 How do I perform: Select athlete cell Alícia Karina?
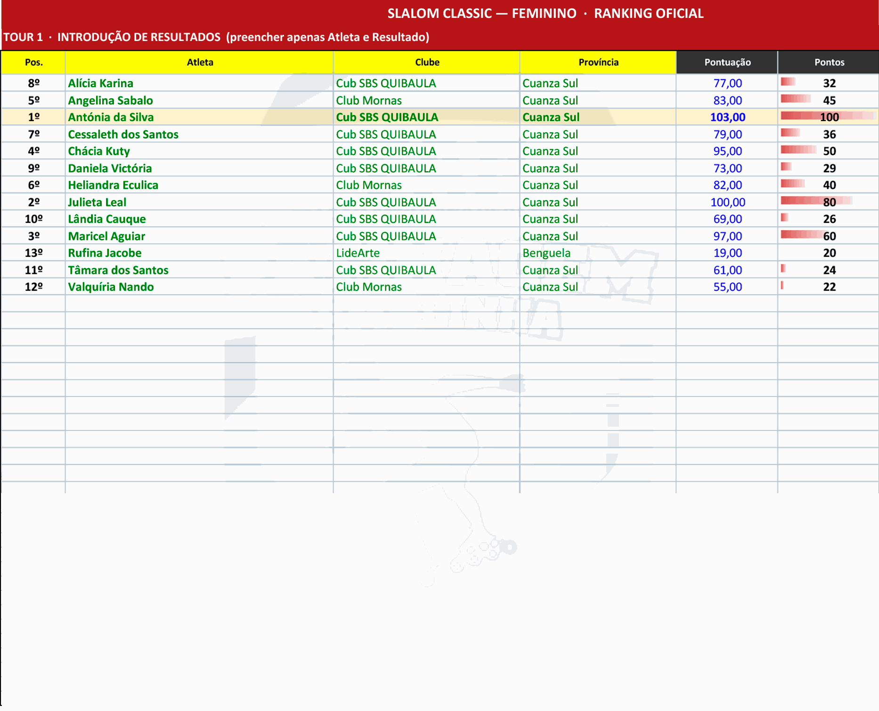coord(199,83)
